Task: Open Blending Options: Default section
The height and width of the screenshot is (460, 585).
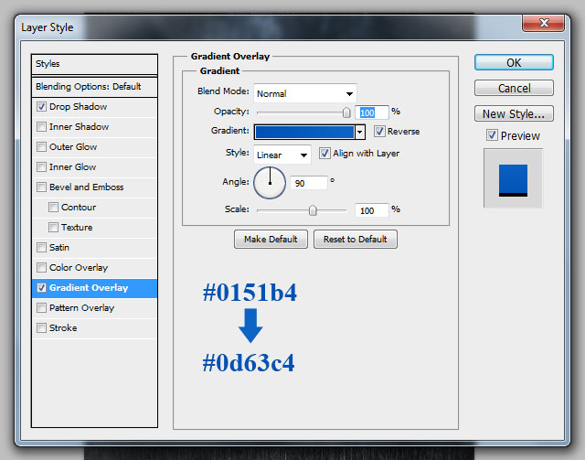Action: click(x=94, y=87)
